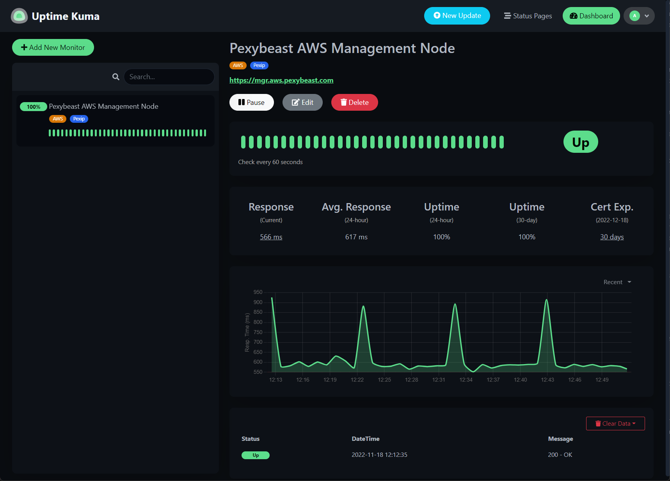This screenshot has height=481, width=670.
Task: Click the Up badge in the status table
Action: point(256,455)
